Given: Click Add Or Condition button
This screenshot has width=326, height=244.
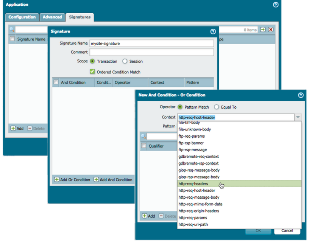Looking at the screenshot, I should click(x=72, y=180).
